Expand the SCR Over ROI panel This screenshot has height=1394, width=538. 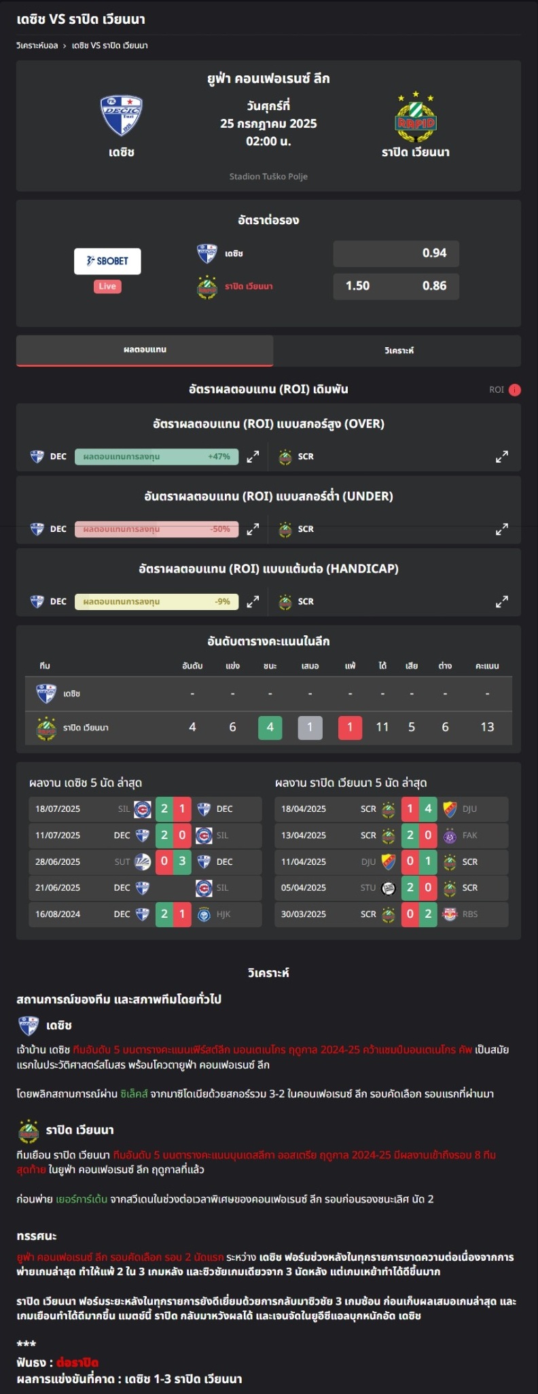pos(502,457)
